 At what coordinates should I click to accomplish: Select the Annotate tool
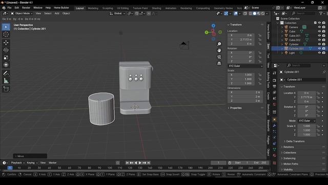(x=6, y=73)
